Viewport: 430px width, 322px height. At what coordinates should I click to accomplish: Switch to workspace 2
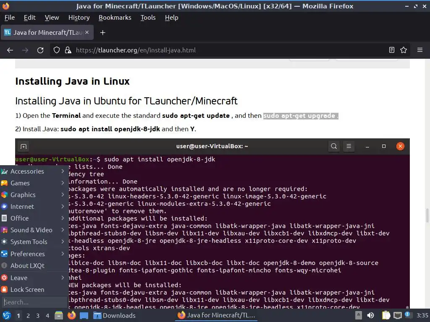(x=28, y=316)
